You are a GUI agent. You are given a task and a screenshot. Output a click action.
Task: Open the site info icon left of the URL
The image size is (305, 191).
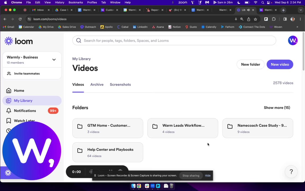click(x=29, y=19)
